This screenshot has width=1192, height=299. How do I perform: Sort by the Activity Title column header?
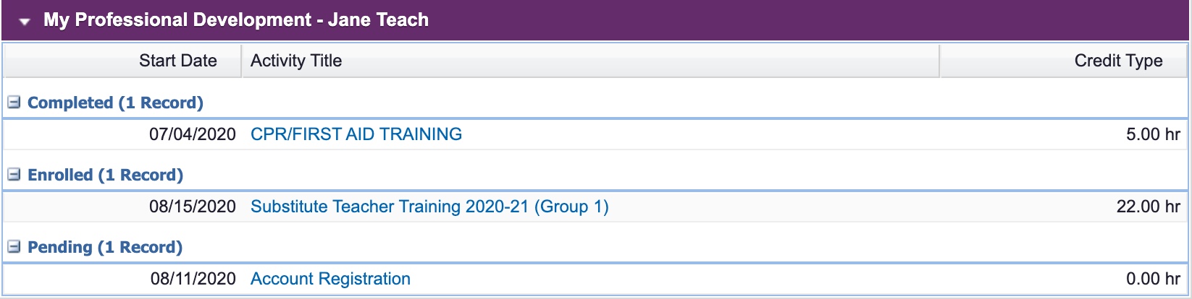[296, 61]
